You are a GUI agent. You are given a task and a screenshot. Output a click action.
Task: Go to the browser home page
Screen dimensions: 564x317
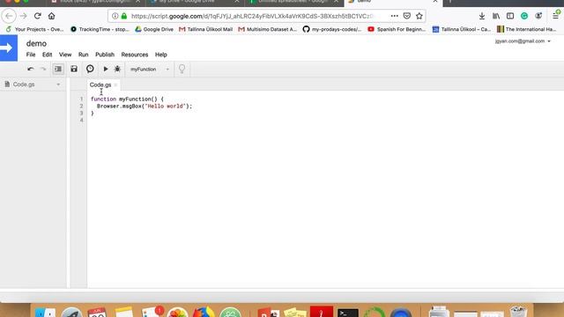pyautogui.click(x=51, y=16)
